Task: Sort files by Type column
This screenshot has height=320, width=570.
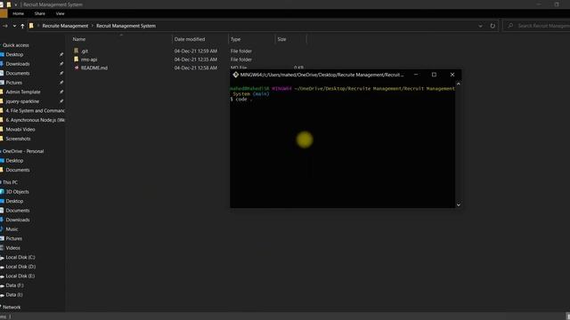Action: (x=235, y=39)
